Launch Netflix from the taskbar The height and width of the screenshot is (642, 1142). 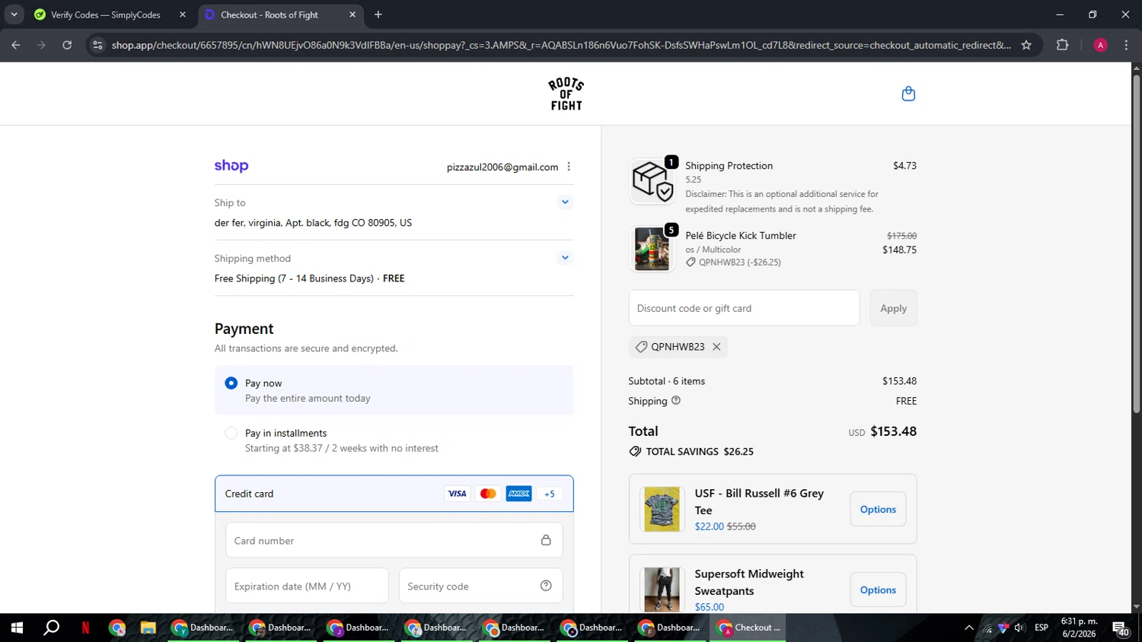85,628
